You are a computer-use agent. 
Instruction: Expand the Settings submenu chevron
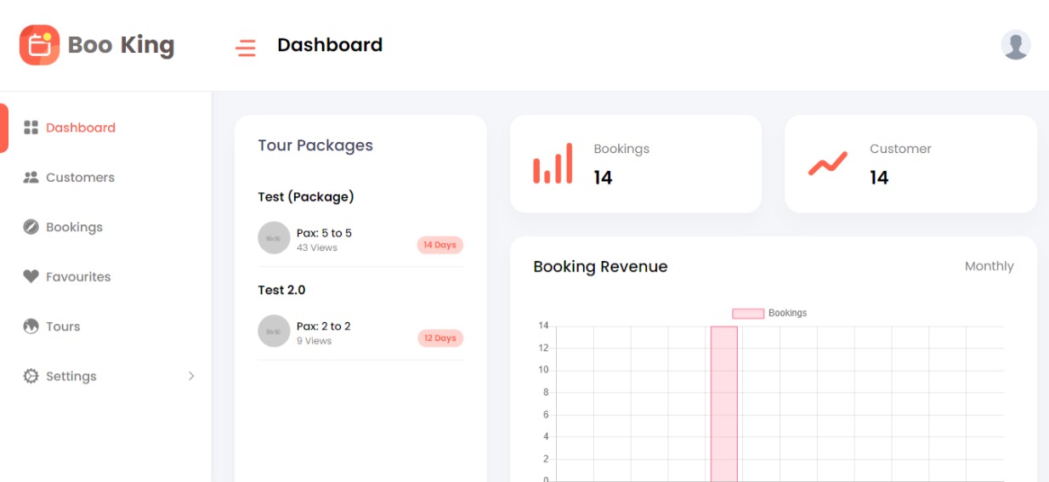tap(190, 376)
